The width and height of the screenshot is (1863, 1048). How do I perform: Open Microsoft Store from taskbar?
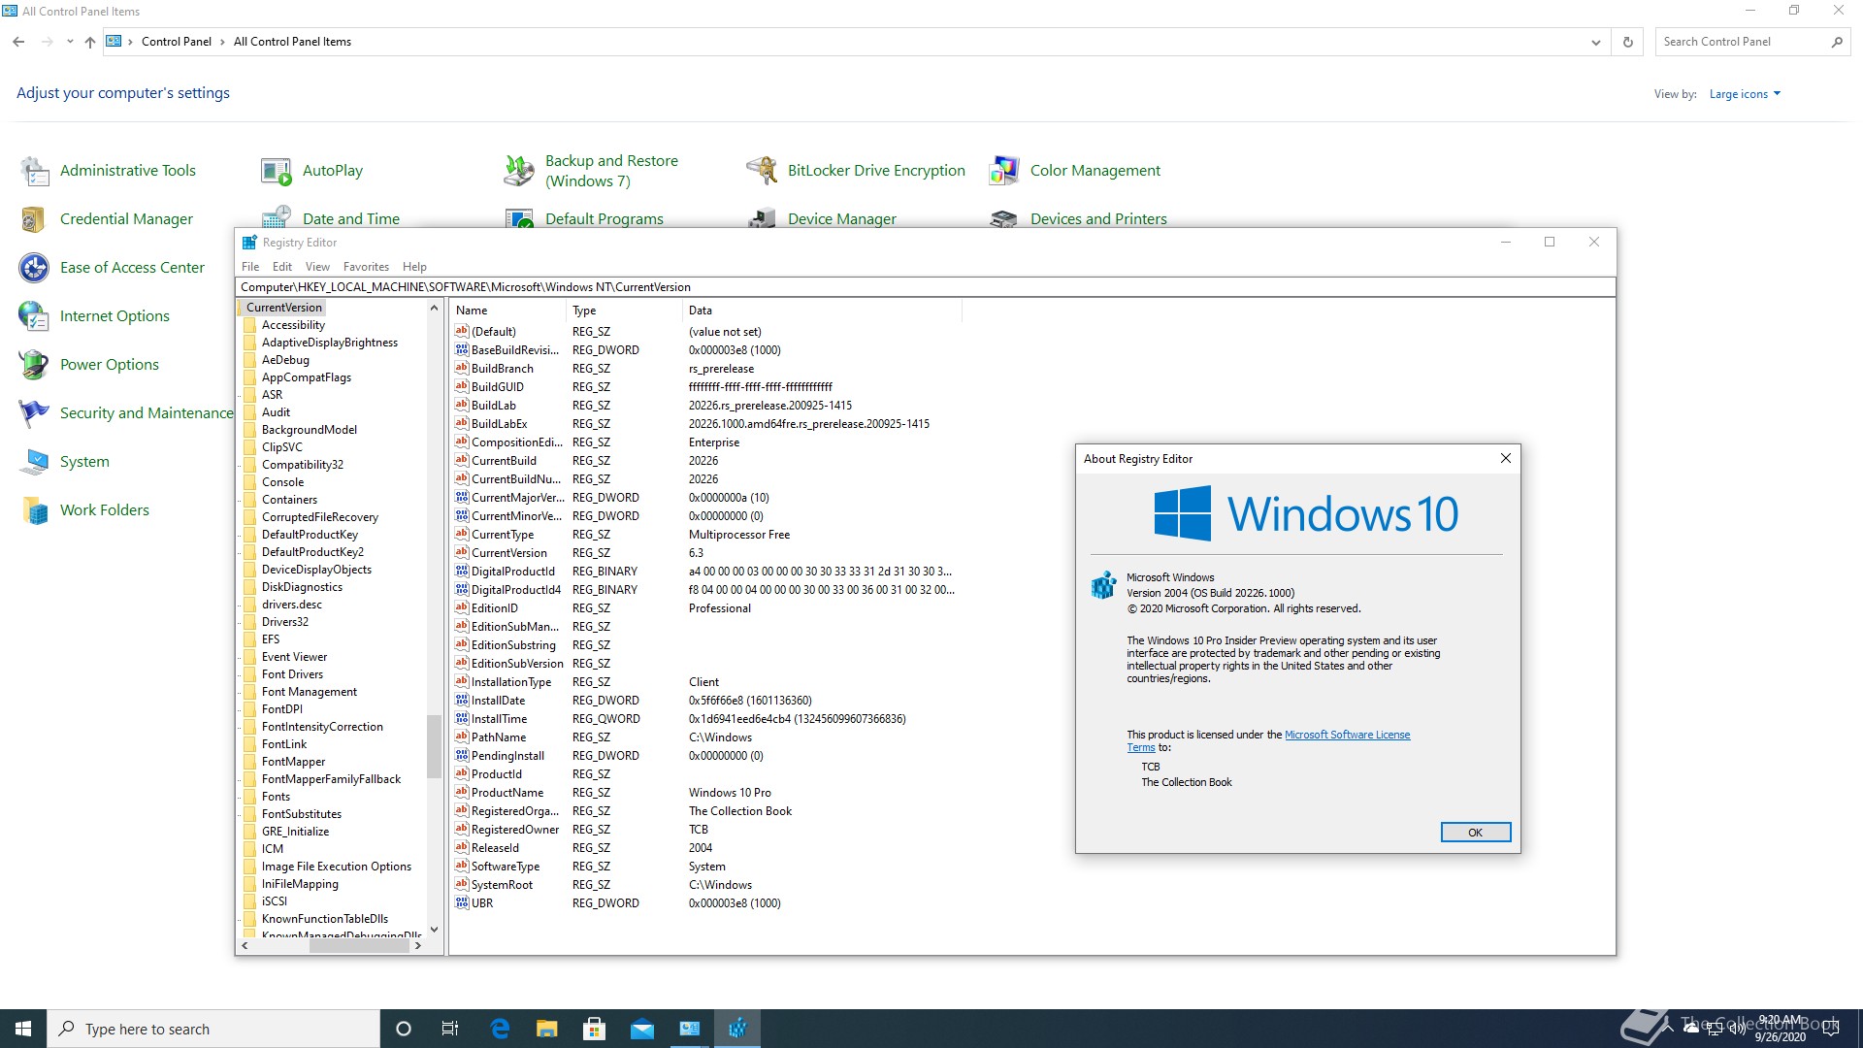click(x=595, y=1029)
